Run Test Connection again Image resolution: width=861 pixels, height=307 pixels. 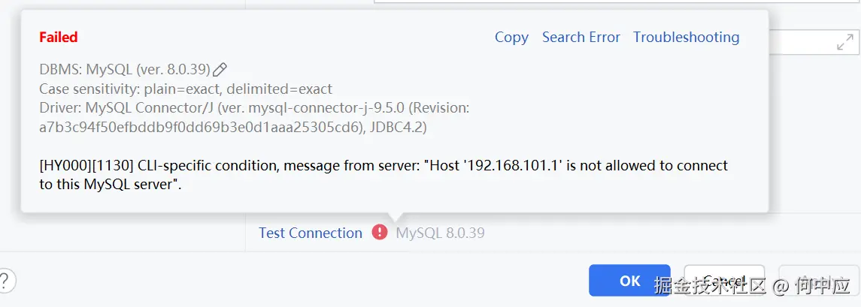pyautogui.click(x=311, y=233)
